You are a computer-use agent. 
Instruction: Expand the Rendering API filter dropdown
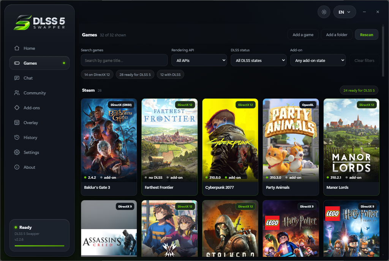coord(199,60)
